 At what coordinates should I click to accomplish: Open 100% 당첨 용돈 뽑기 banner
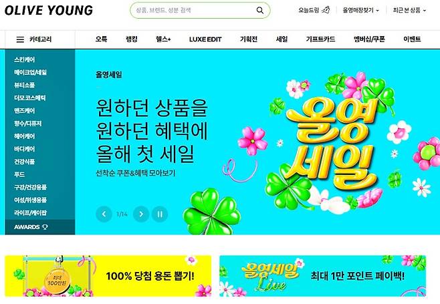108,276
